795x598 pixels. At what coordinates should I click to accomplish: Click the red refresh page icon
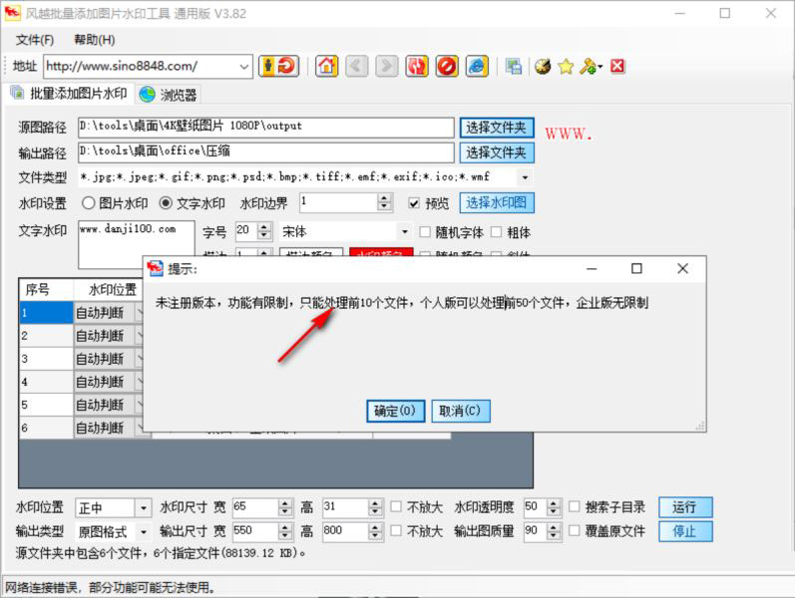[x=417, y=67]
